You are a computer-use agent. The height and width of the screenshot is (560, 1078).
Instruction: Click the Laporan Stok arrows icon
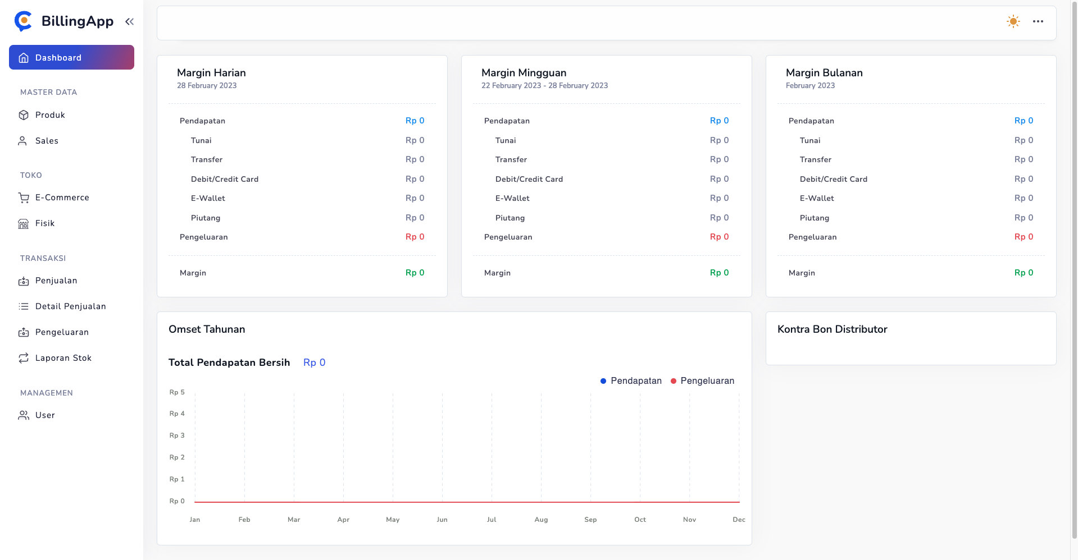pos(24,358)
